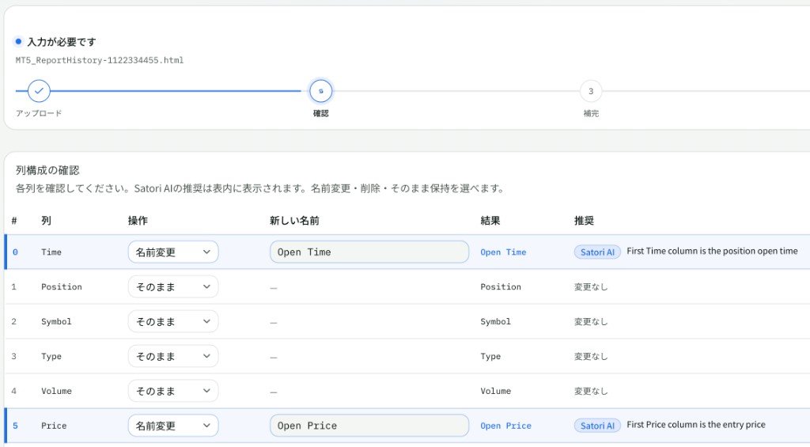Click the Position result cell
Image resolution: width=810 pixels, height=447 pixels.
tap(501, 287)
